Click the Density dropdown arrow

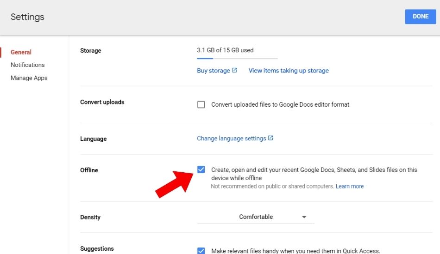(304, 217)
